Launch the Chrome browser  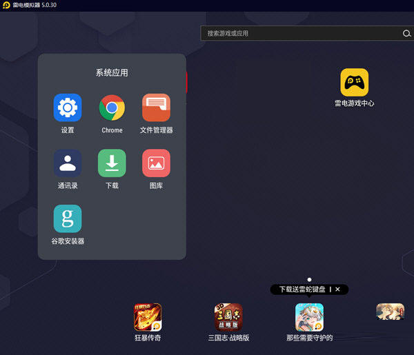coord(112,108)
